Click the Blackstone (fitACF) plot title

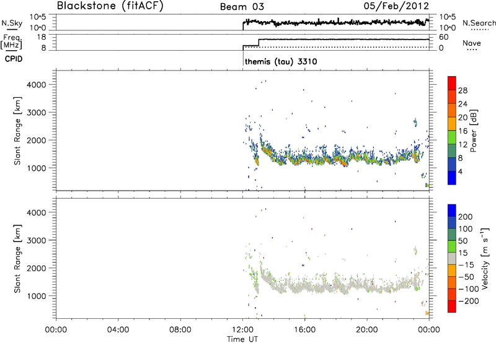(x=110, y=6)
